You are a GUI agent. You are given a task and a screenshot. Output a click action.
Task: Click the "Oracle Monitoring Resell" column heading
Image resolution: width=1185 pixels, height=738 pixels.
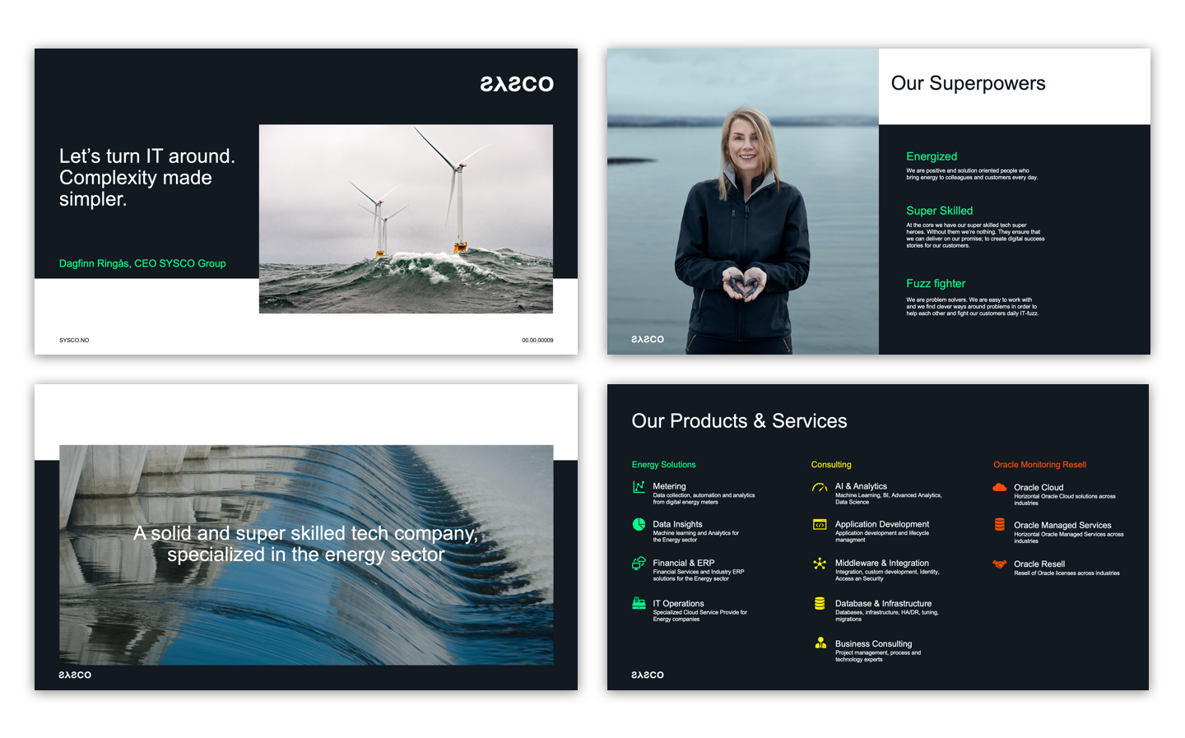pos(1039,465)
